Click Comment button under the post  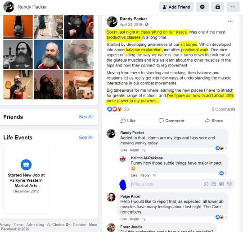[x=171, y=120]
